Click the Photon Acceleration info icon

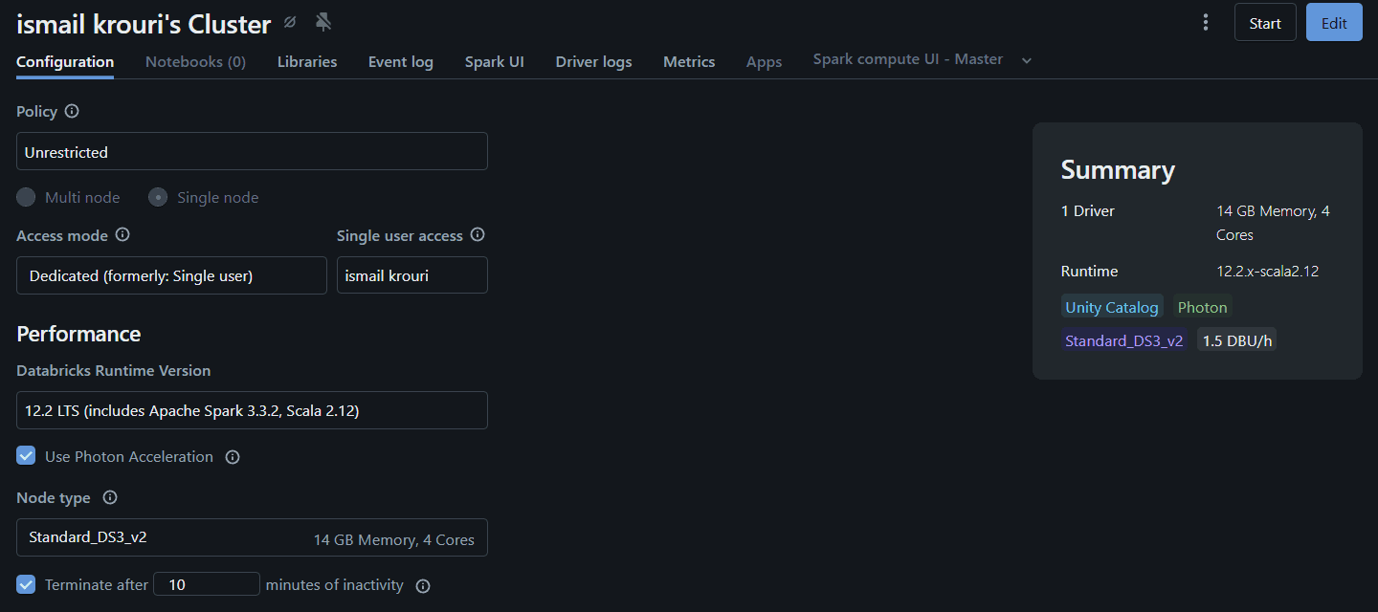pos(232,457)
